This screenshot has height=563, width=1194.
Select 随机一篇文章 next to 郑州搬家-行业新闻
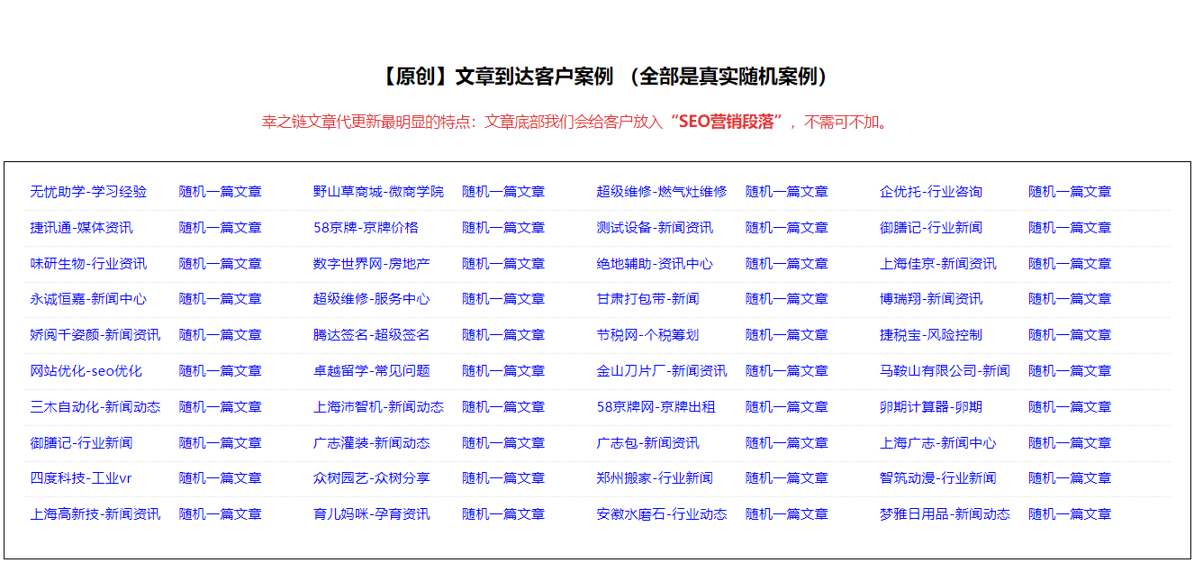(x=787, y=478)
